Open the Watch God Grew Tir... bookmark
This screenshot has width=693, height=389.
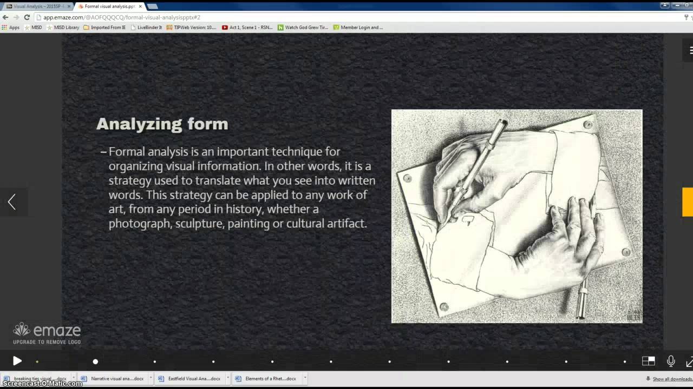pyautogui.click(x=303, y=28)
